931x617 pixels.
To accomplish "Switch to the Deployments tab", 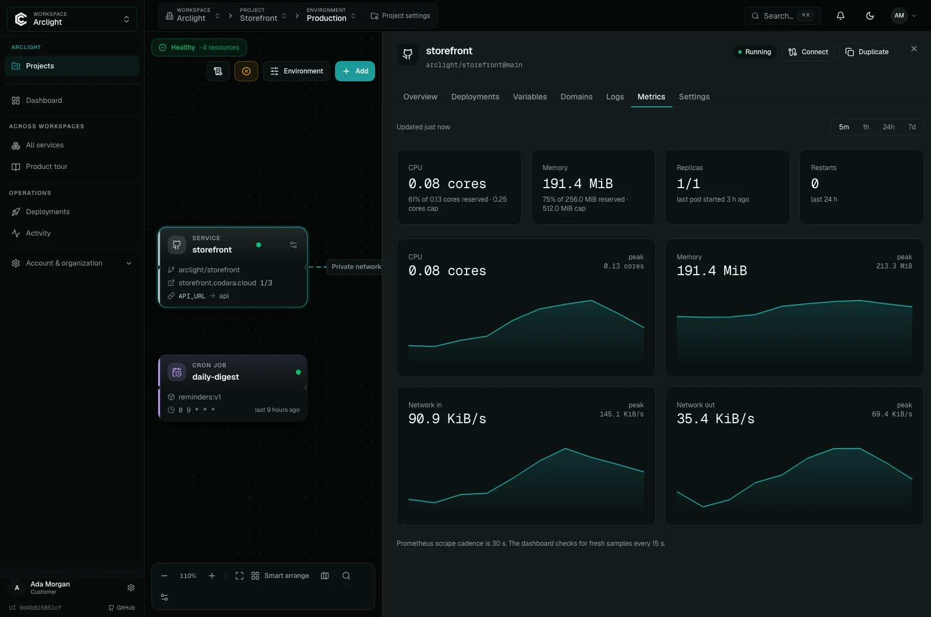I will [475, 97].
